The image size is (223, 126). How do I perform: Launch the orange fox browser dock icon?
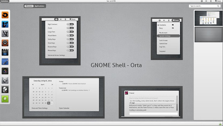pyautogui.click(x=5, y=15)
